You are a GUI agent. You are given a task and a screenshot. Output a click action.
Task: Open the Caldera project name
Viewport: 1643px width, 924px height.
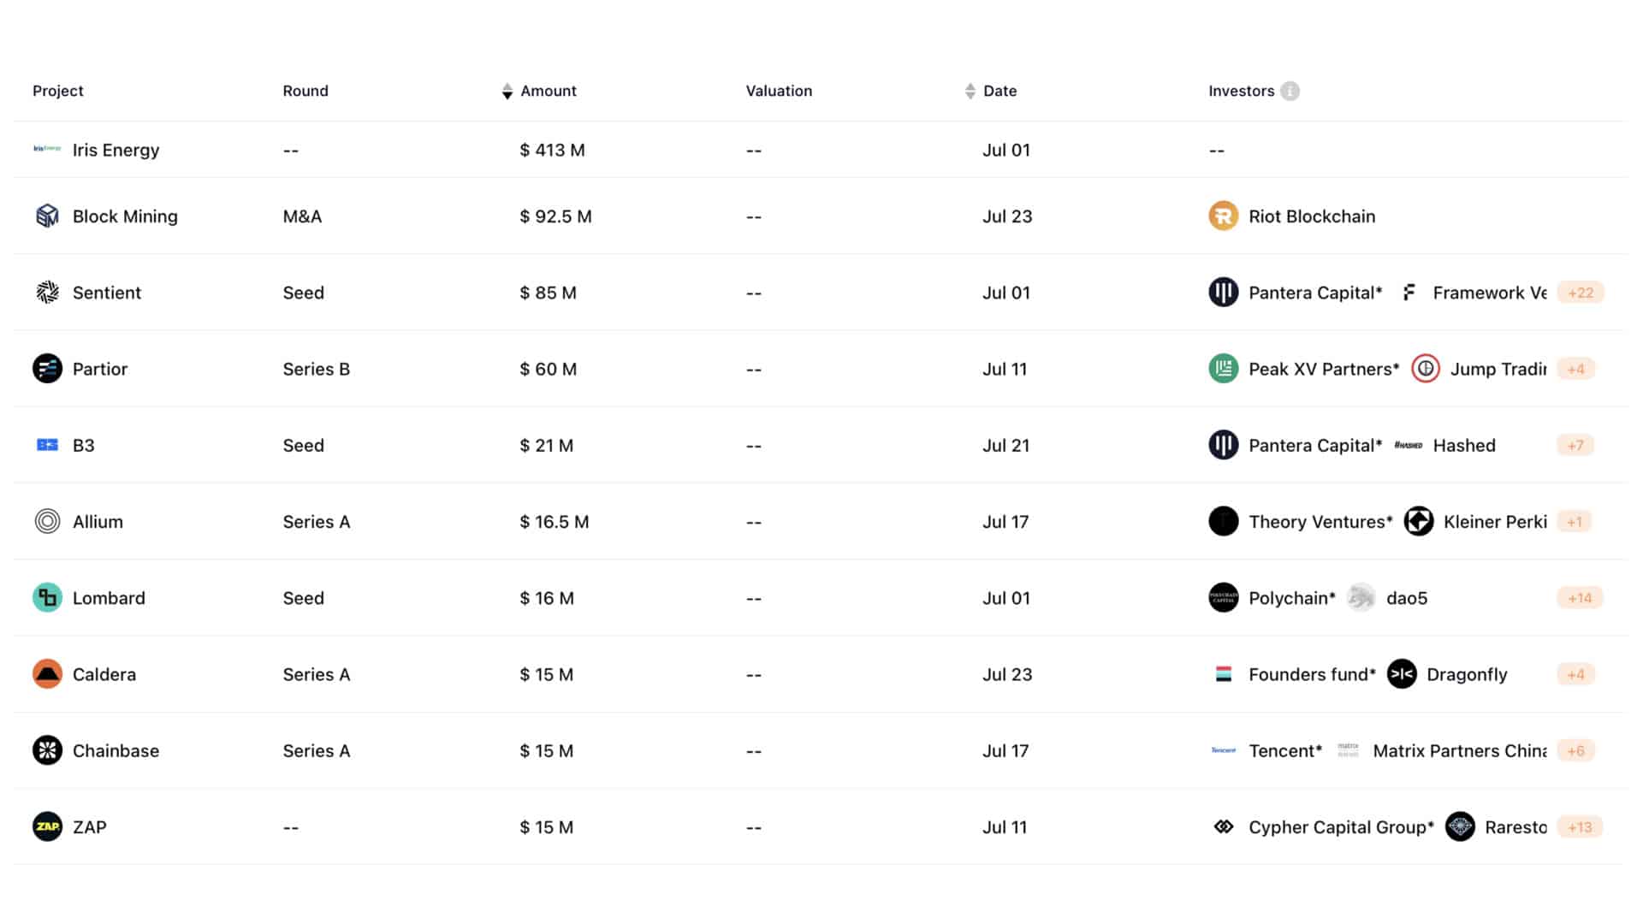click(x=104, y=674)
